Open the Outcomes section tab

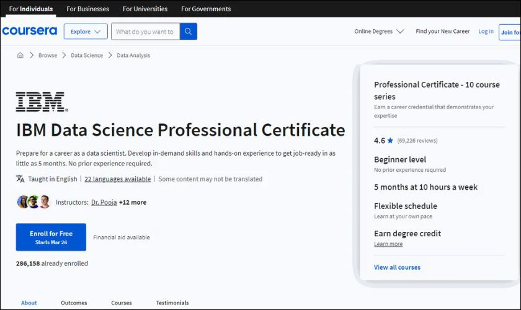(74, 303)
